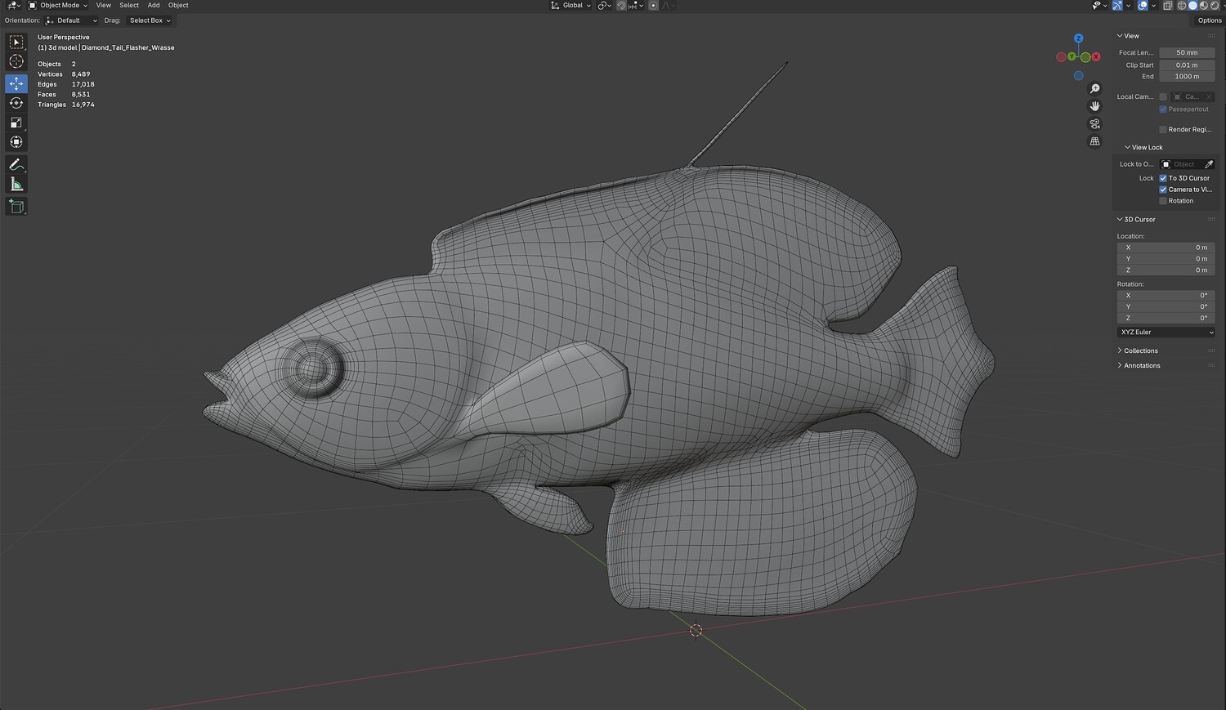Select the Move tool
The image size is (1226, 710).
(16, 83)
